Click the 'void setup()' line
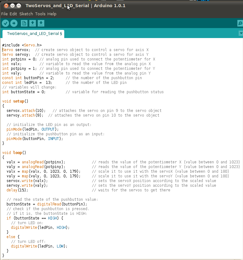 (15, 101)
